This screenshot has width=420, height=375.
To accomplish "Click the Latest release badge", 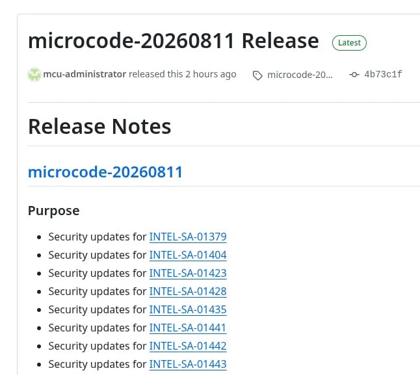I will tap(349, 43).
